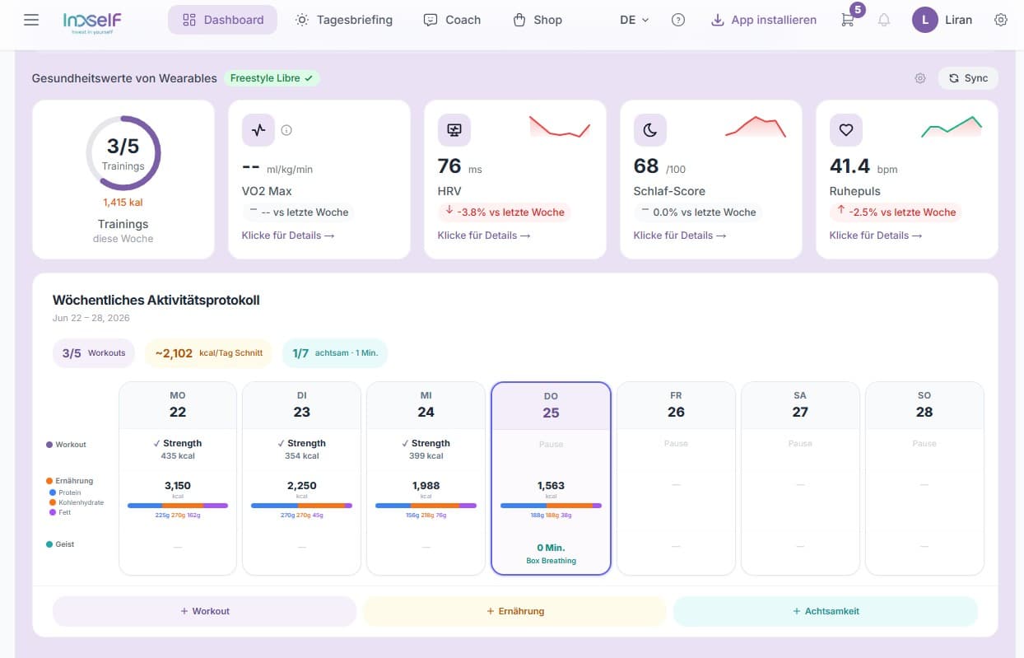Open Schlaf-Score details link

pyautogui.click(x=680, y=236)
